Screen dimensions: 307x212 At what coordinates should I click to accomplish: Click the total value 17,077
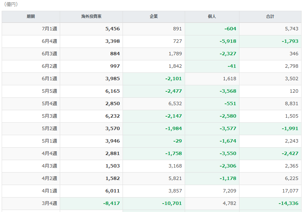(x=290, y=191)
